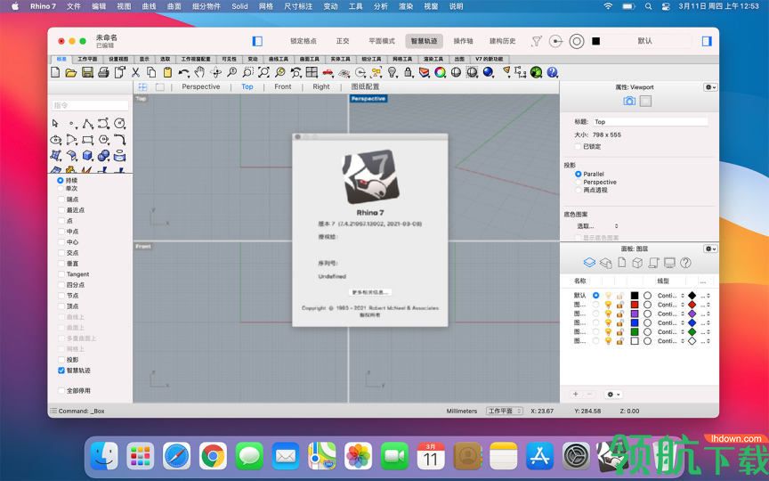The image size is (769, 481).
Task: Open the 选取... wallpaper dropdown
Action: pos(597,225)
